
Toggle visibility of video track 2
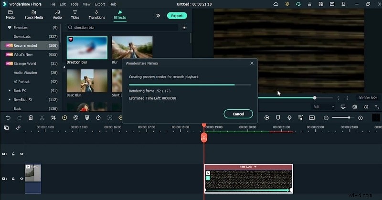pyautogui.click(x=21, y=154)
